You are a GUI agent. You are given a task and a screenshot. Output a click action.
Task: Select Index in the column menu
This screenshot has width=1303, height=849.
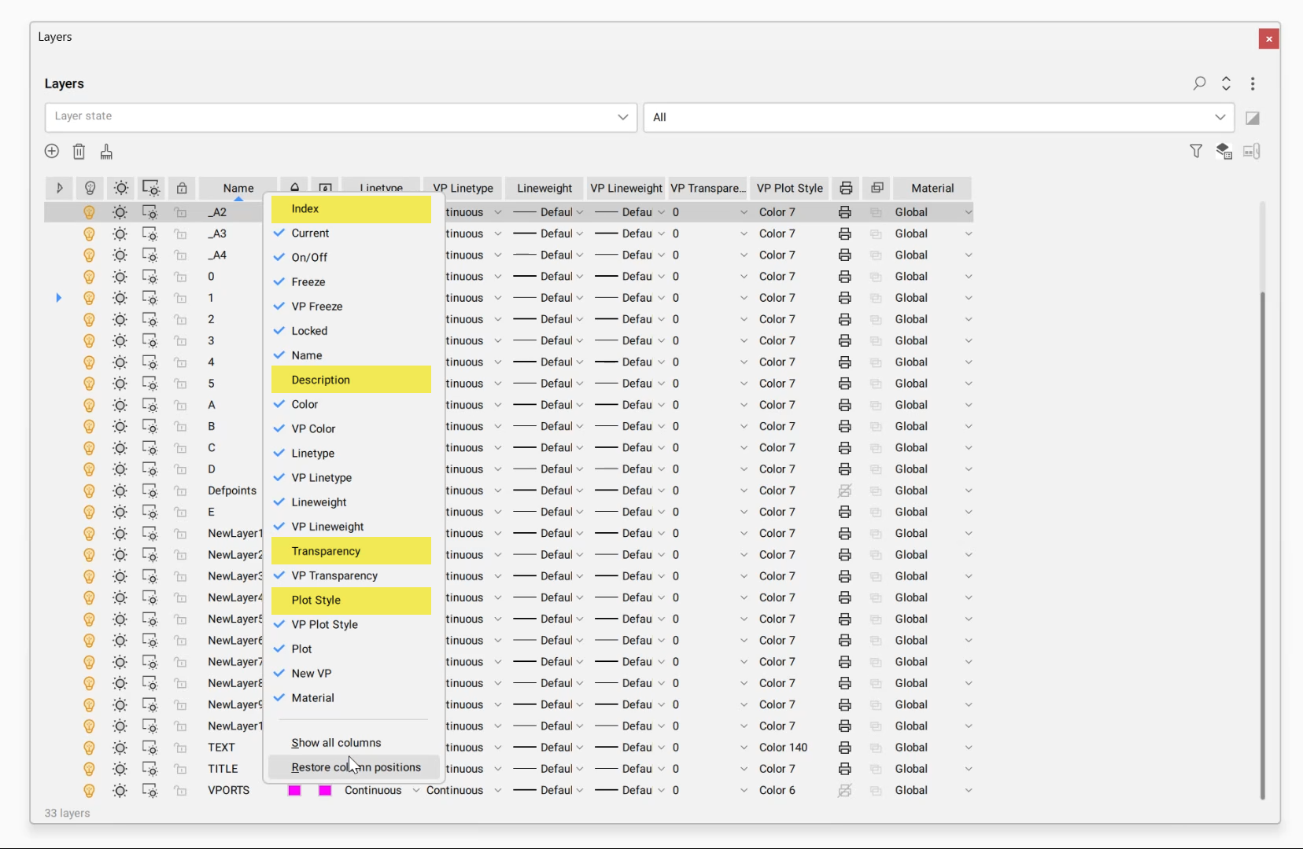click(351, 208)
